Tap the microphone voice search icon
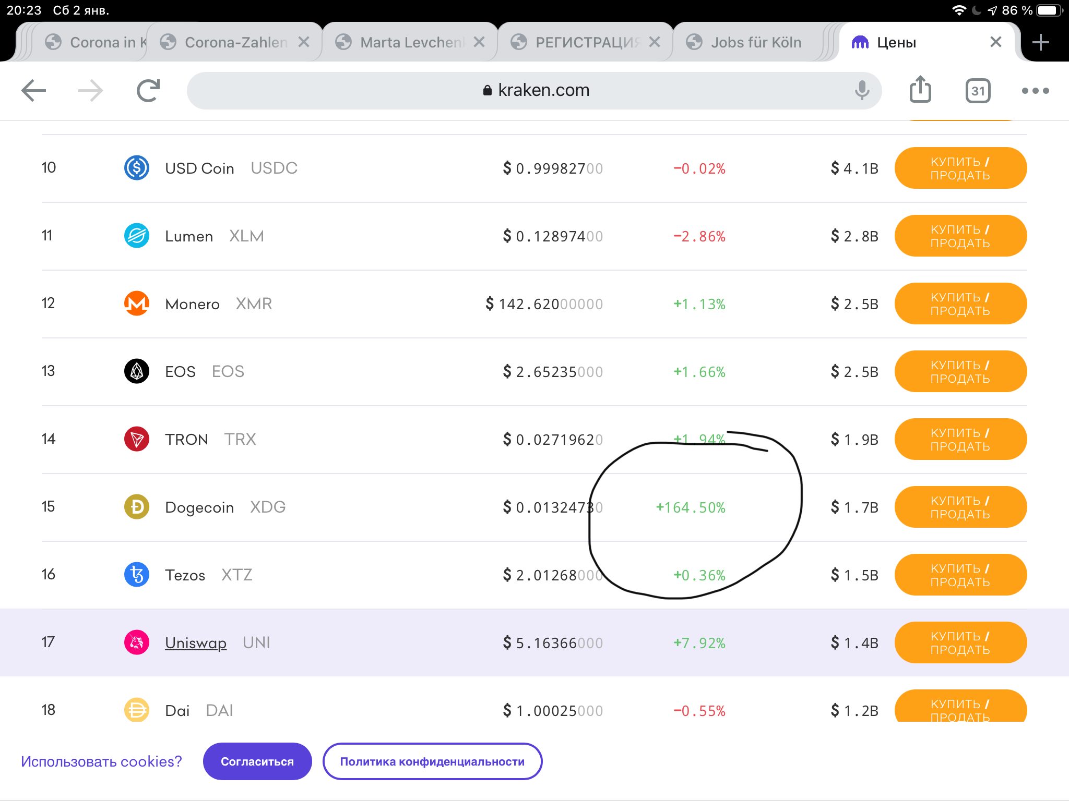The width and height of the screenshot is (1069, 801). [862, 91]
